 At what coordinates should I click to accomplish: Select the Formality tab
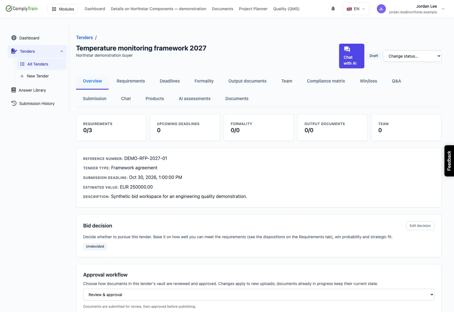point(204,81)
